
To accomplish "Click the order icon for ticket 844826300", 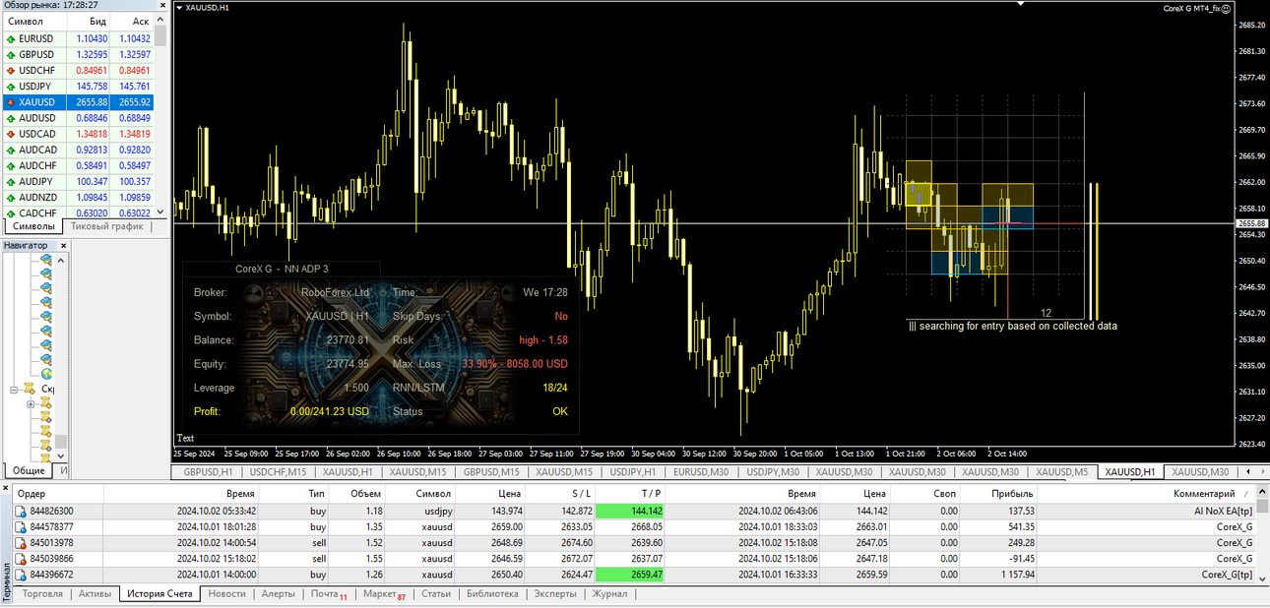I will click(21, 511).
